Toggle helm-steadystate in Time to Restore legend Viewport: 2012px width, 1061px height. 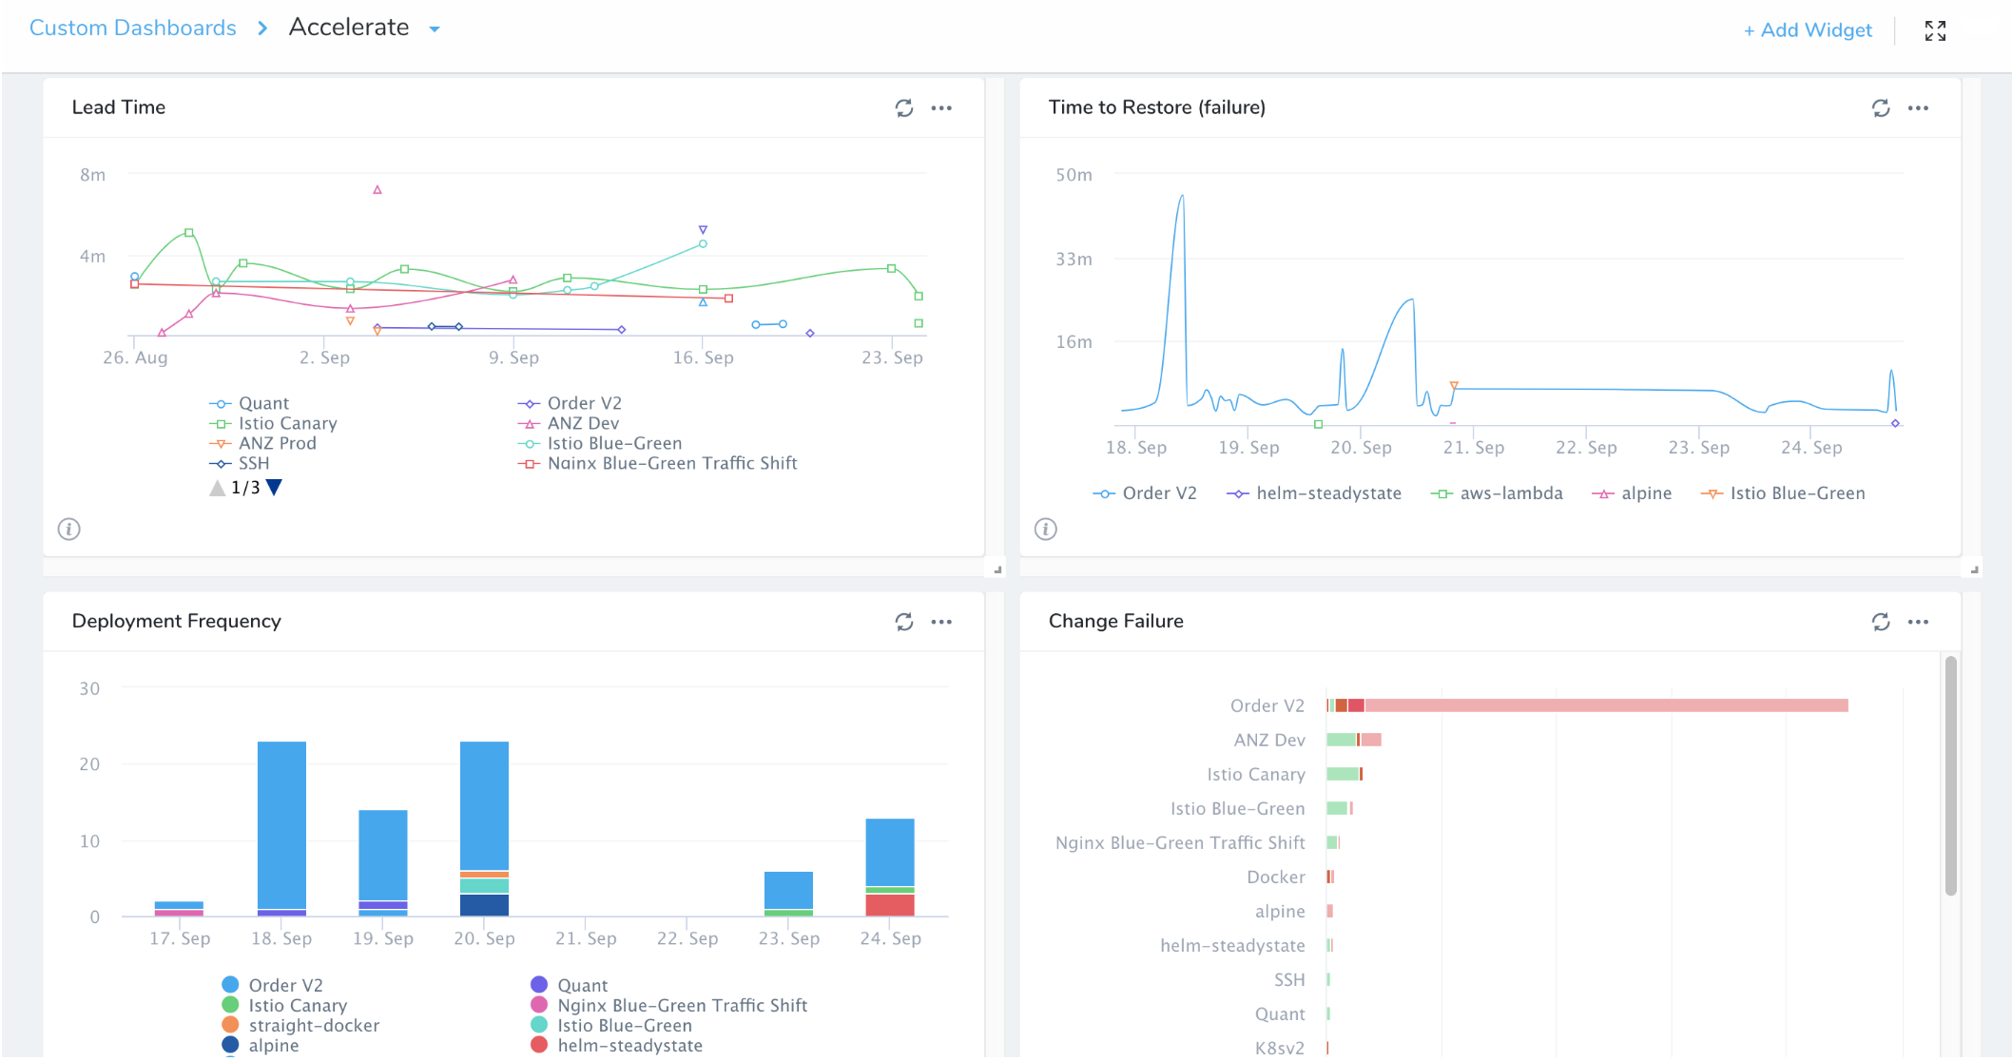tap(1314, 493)
